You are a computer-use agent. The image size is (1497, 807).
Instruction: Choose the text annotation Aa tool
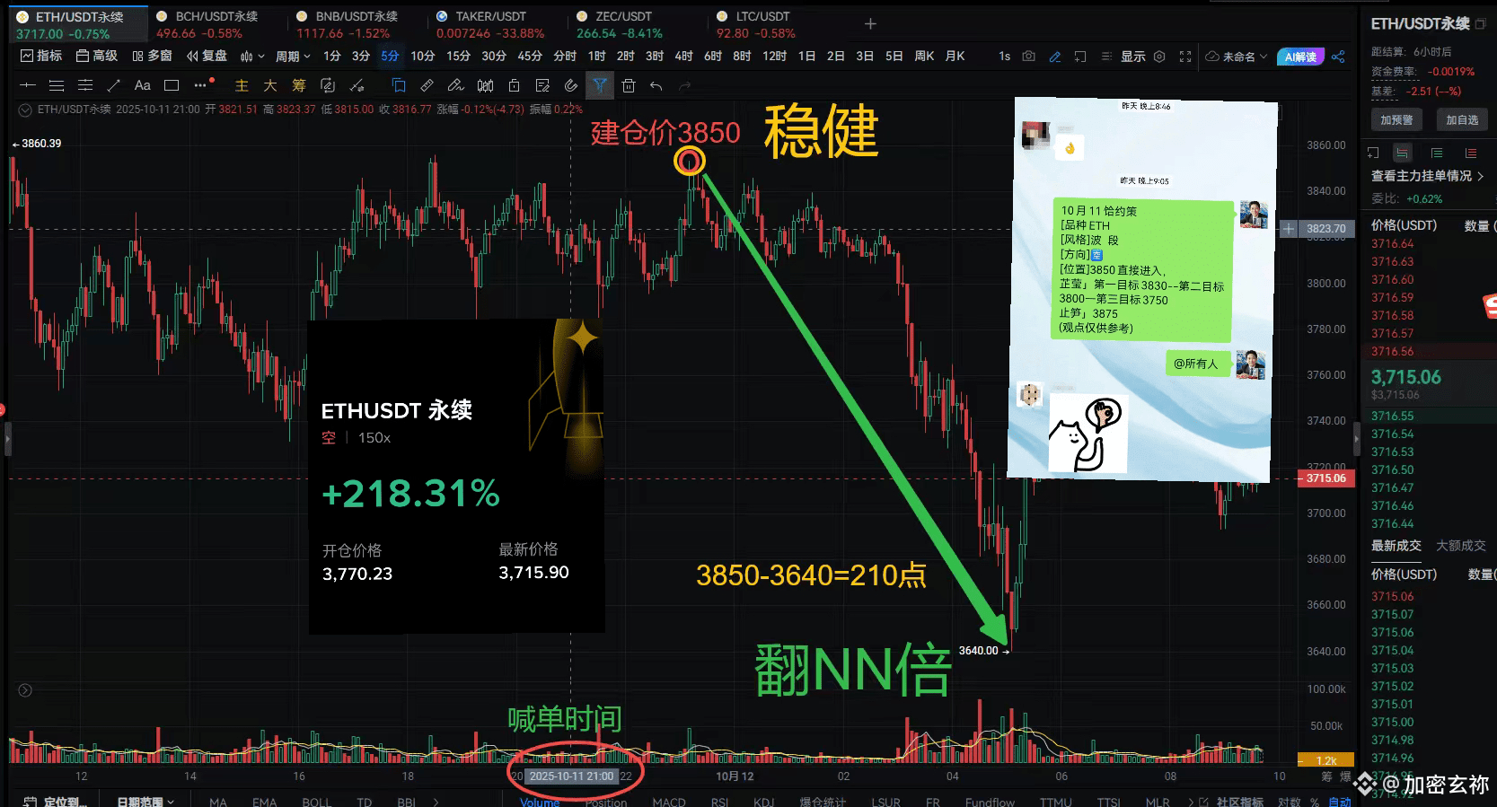[142, 85]
